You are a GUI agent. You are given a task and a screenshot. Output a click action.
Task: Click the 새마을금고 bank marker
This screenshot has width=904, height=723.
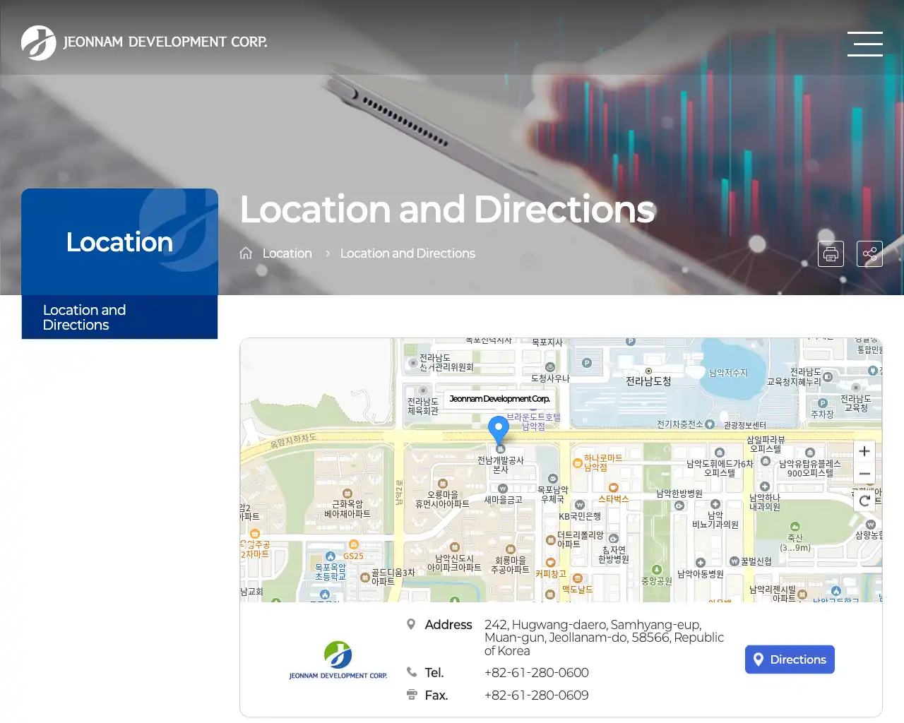click(503, 489)
